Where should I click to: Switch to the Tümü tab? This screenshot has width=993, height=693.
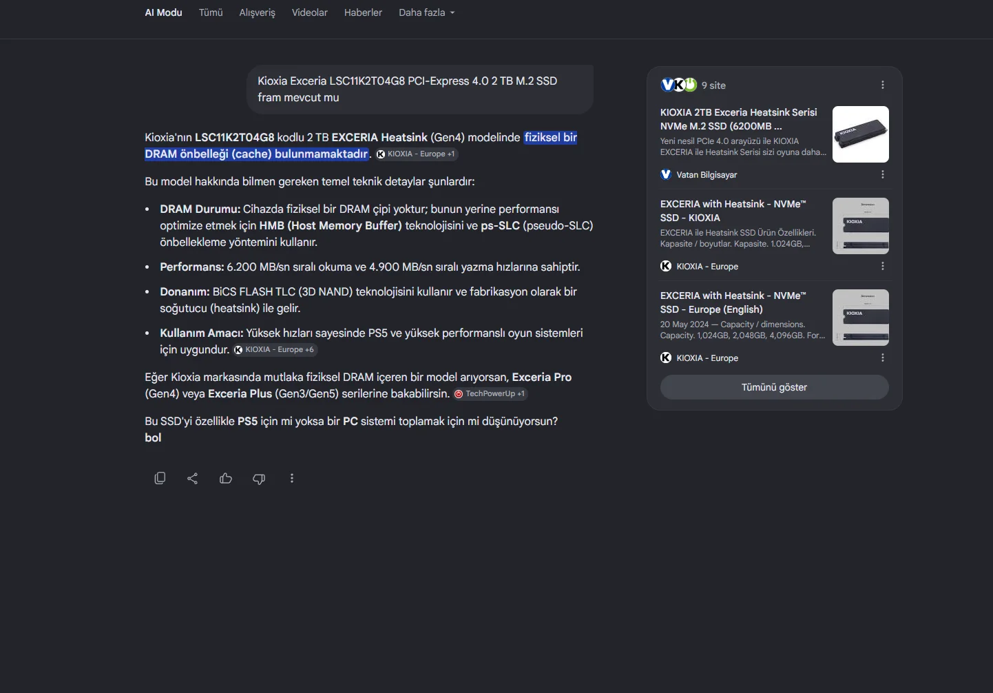click(211, 12)
